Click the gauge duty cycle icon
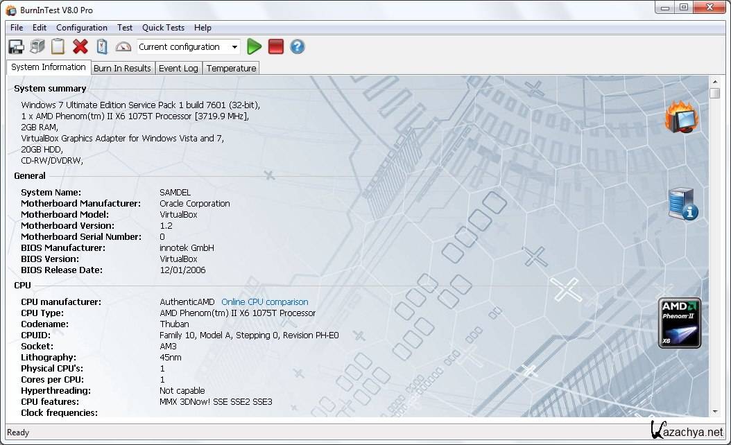Screen dimensions: 731x445 click(123, 47)
